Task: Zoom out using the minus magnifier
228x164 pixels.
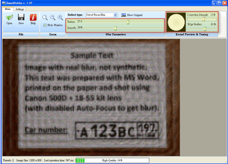Action: (x=52, y=18)
